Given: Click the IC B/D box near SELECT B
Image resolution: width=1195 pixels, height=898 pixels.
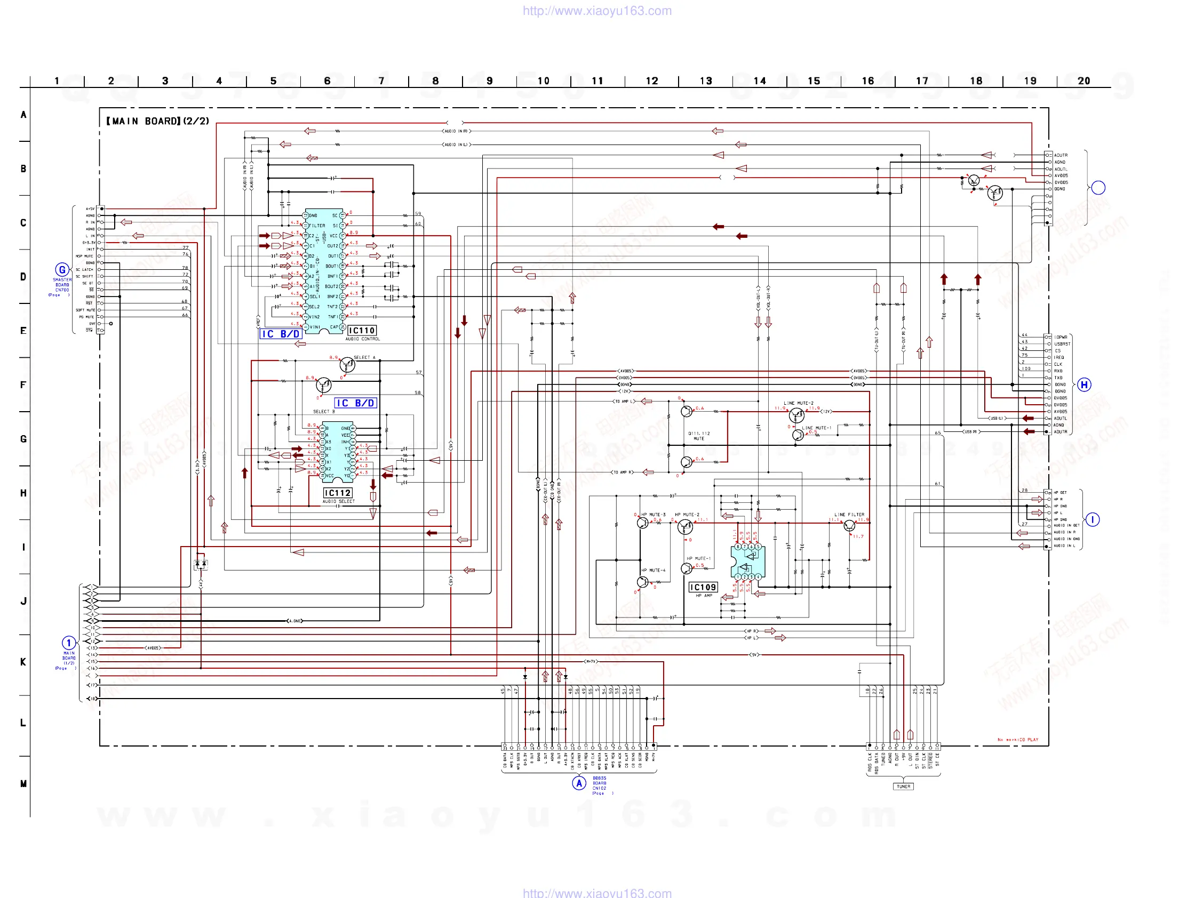Looking at the screenshot, I should click(355, 403).
